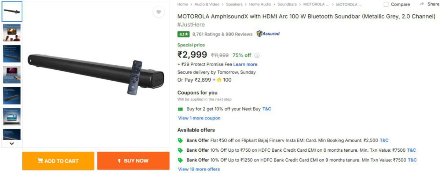The image size is (440, 173).
Task: Click the price info circle icon
Action: [257, 55]
